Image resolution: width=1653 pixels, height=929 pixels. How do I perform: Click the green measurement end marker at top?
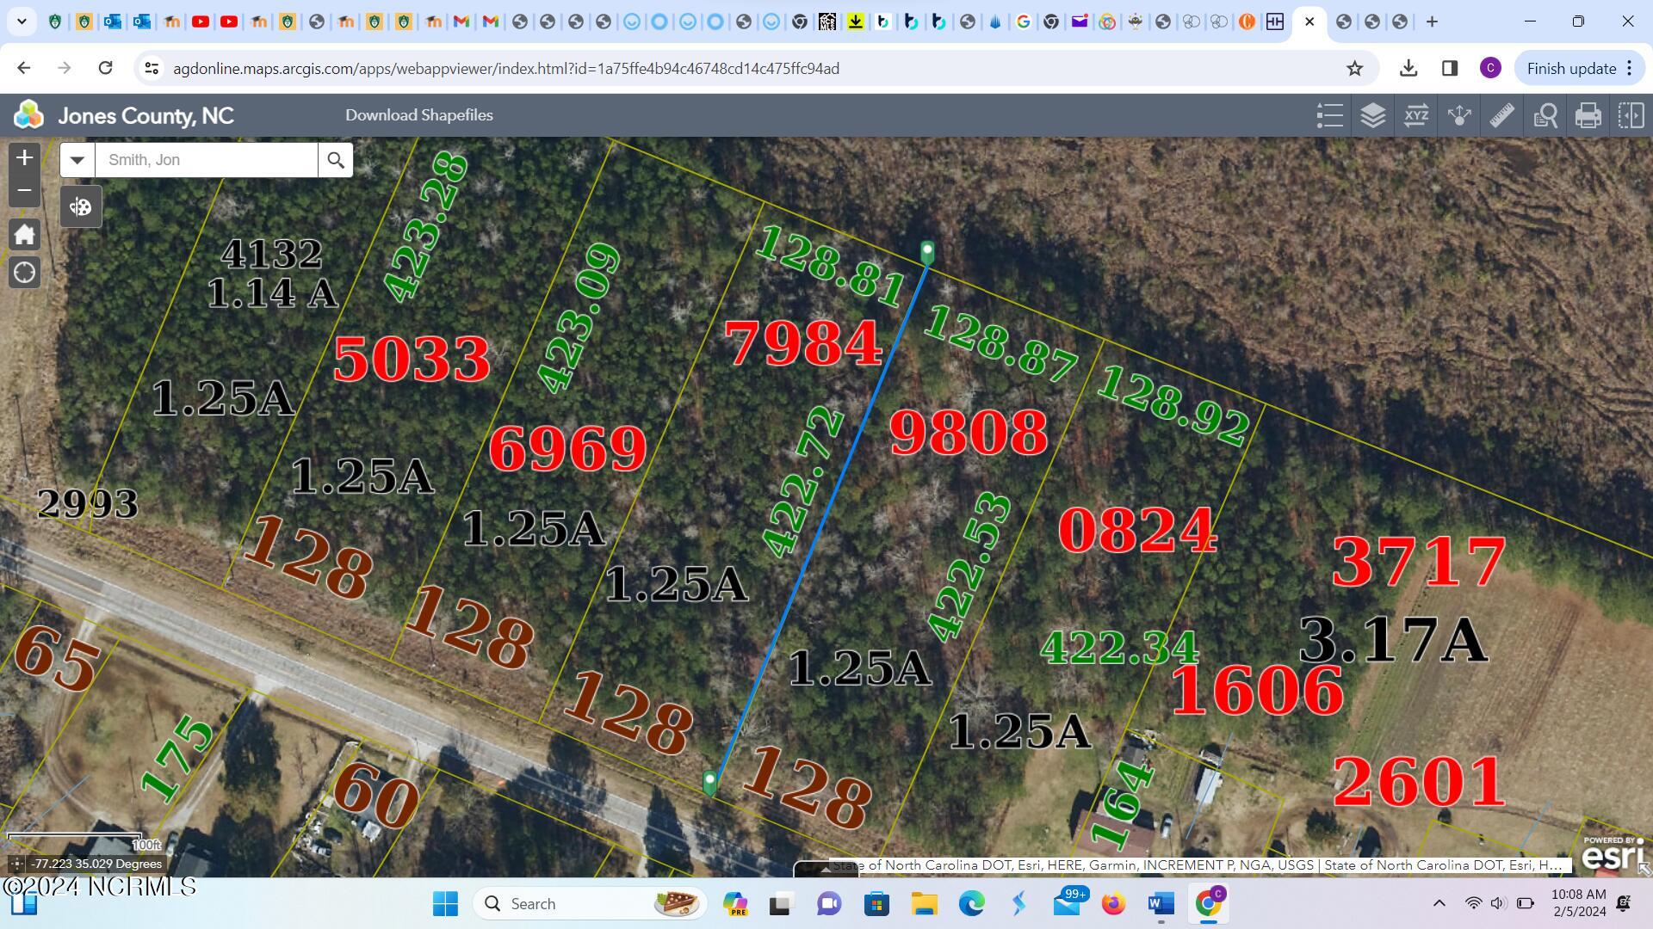pyautogui.click(x=927, y=252)
